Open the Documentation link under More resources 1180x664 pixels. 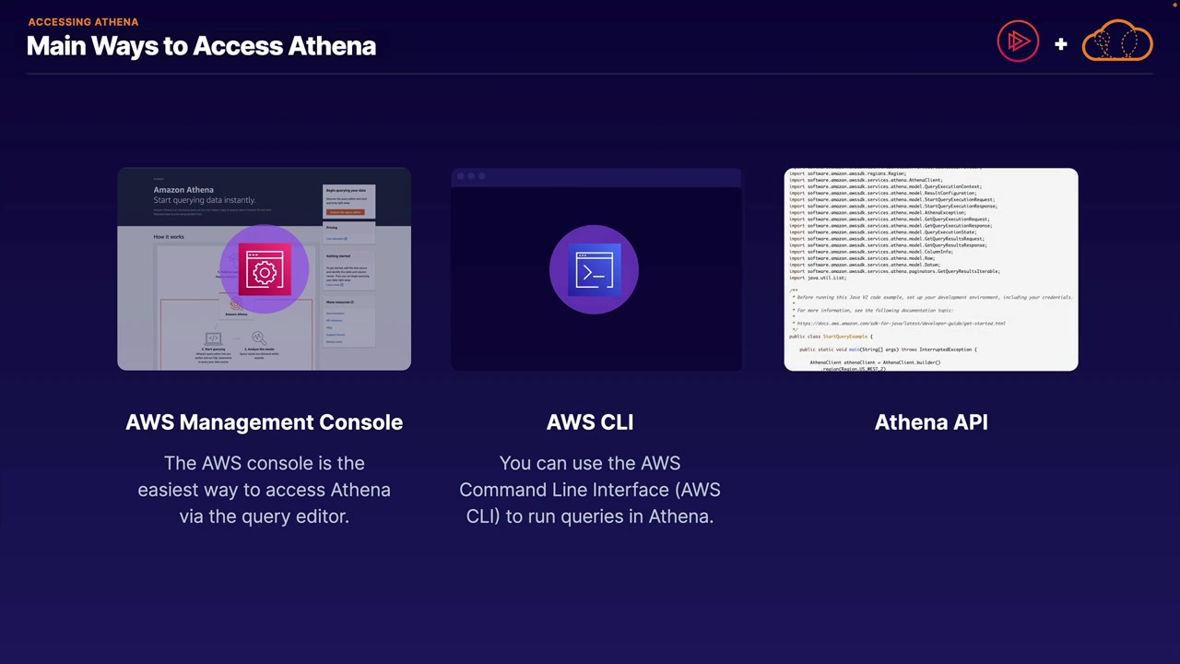click(x=335, y=314)
